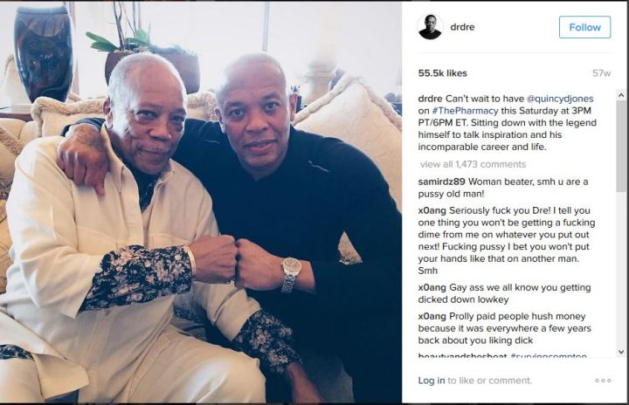Viewport: 629px width, 405px height.
Task: Open samirdz89 commenter profile
Action: [x=441, y=182]
